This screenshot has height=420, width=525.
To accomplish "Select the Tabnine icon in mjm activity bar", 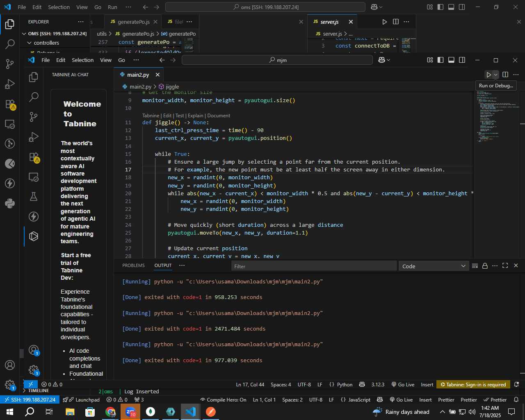I will pyautogui.click(x=34, y=236).
